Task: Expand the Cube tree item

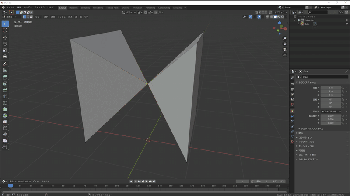Action: tap(298, 24)
